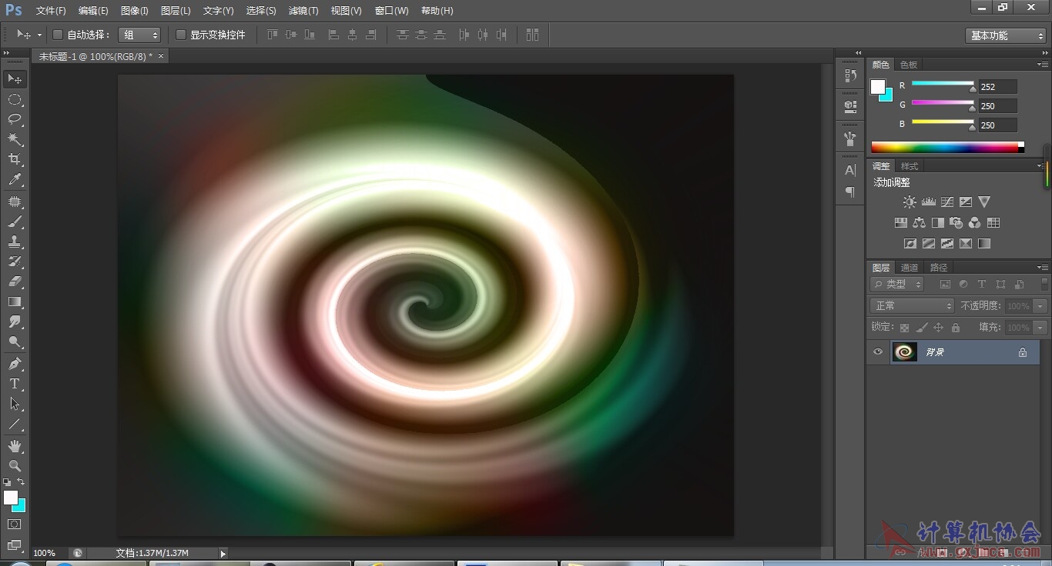Select the Magic Wand tool

(15, 139)
